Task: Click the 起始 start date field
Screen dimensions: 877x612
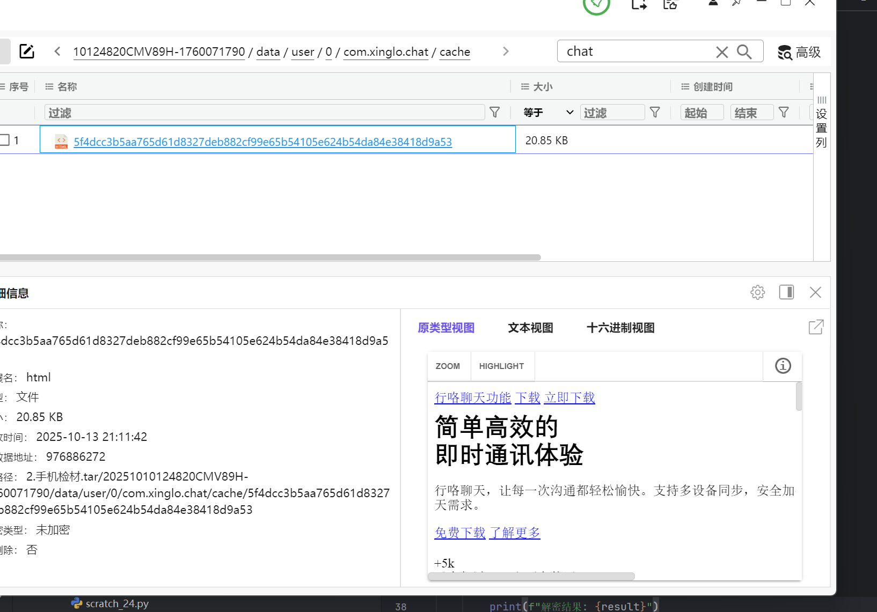Action: tap(702, 113)
